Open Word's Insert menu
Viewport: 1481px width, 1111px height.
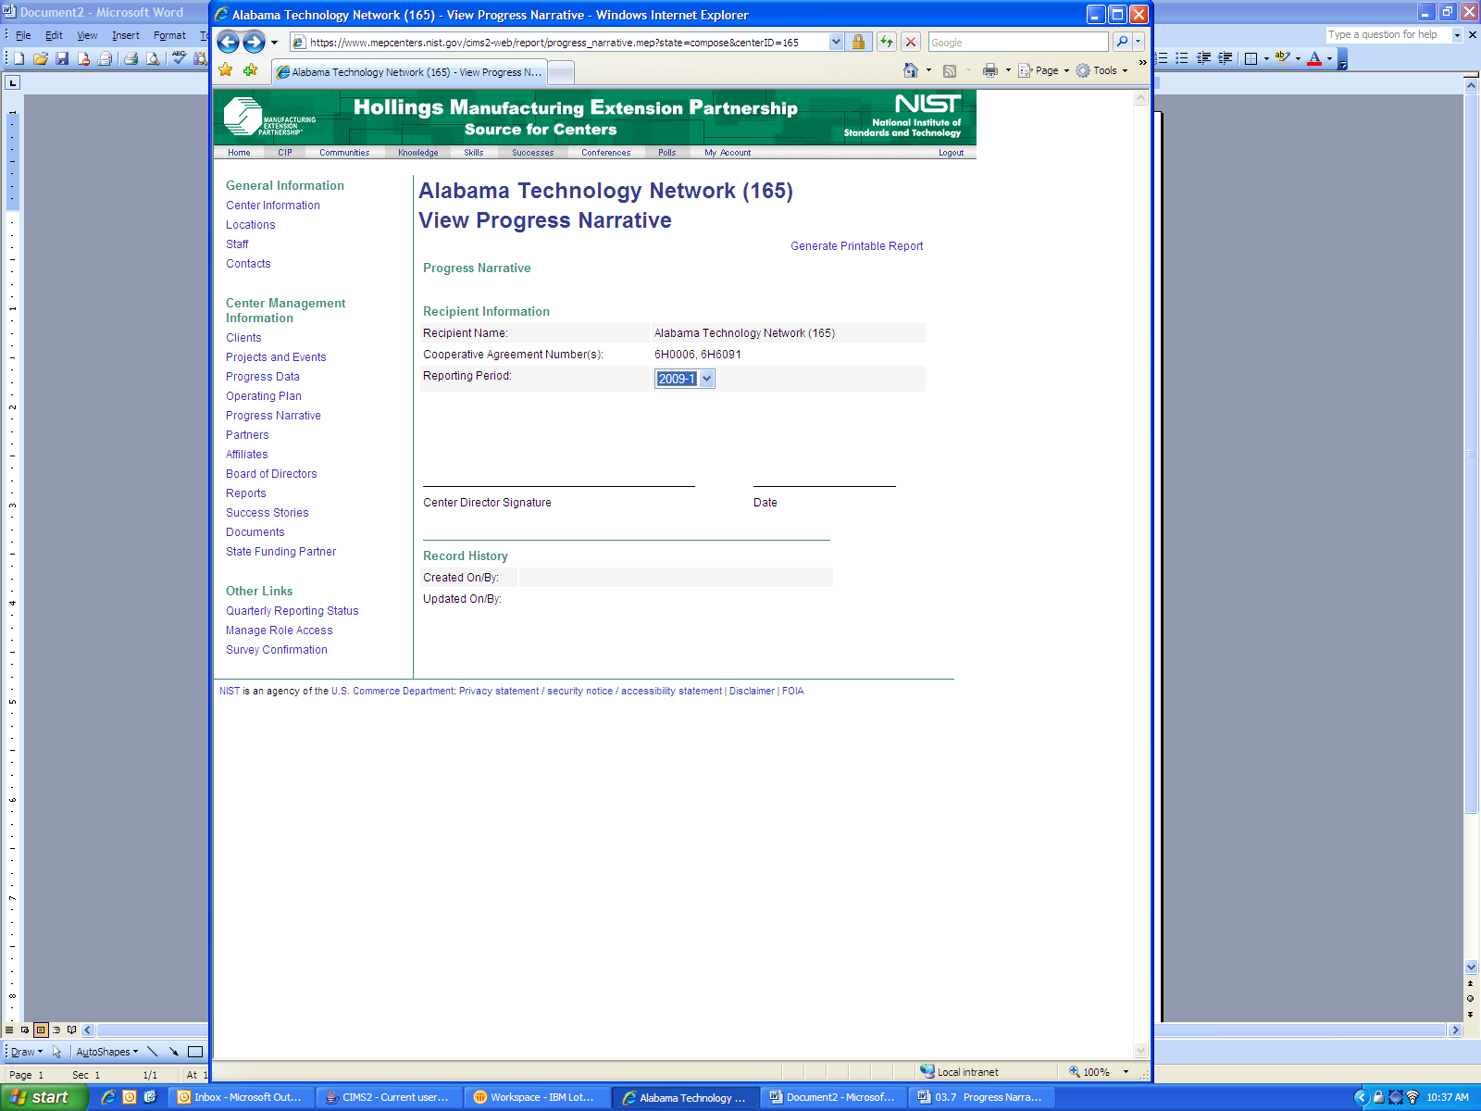(126, 35)
